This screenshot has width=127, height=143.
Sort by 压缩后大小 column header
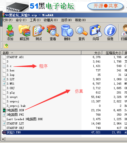pos(113,53)
